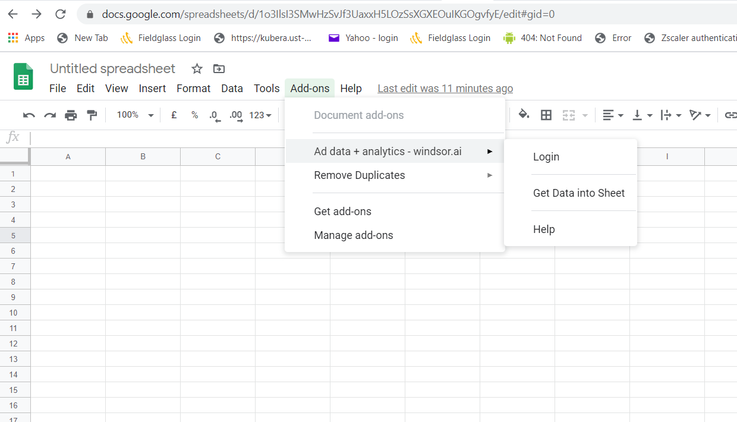Viewport: 737px width, 422px height.
Task: Click the redo arrow icon
Action: coord(50,115)
